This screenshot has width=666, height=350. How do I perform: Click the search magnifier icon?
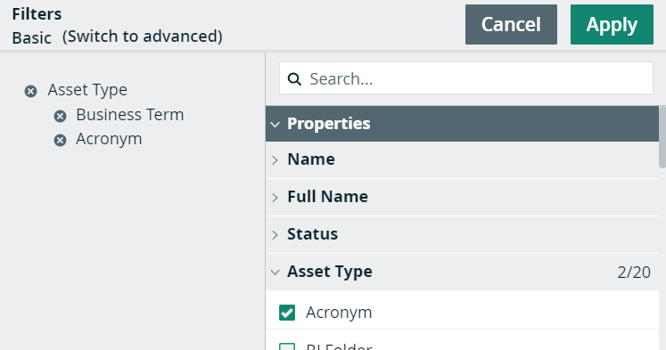[294, 79]
